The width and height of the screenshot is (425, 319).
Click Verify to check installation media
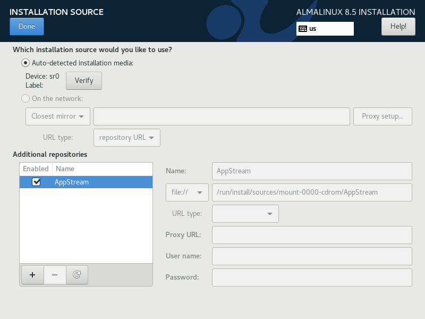pos(84,81)
